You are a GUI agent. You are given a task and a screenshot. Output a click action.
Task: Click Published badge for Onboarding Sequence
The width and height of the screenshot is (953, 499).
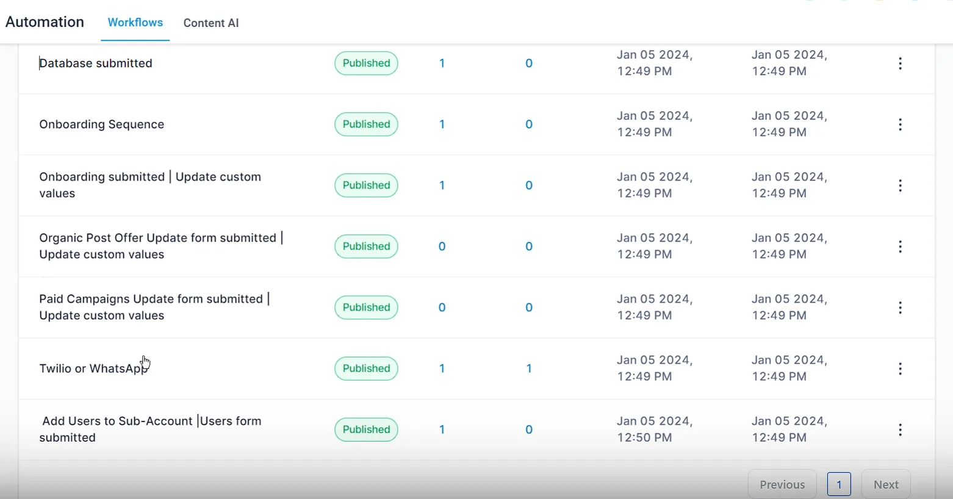tap(366, 124)
